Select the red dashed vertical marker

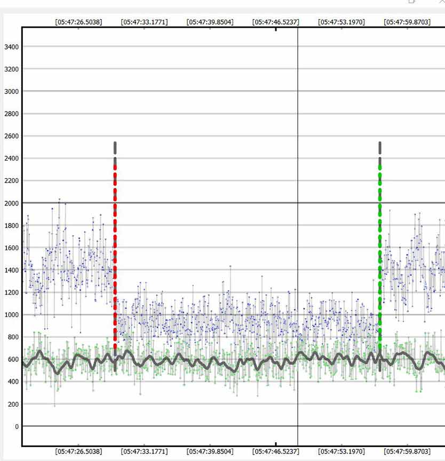(x=115, y=256)
